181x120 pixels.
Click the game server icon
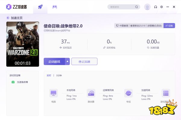pyautogui.click(x=166, y=93)
